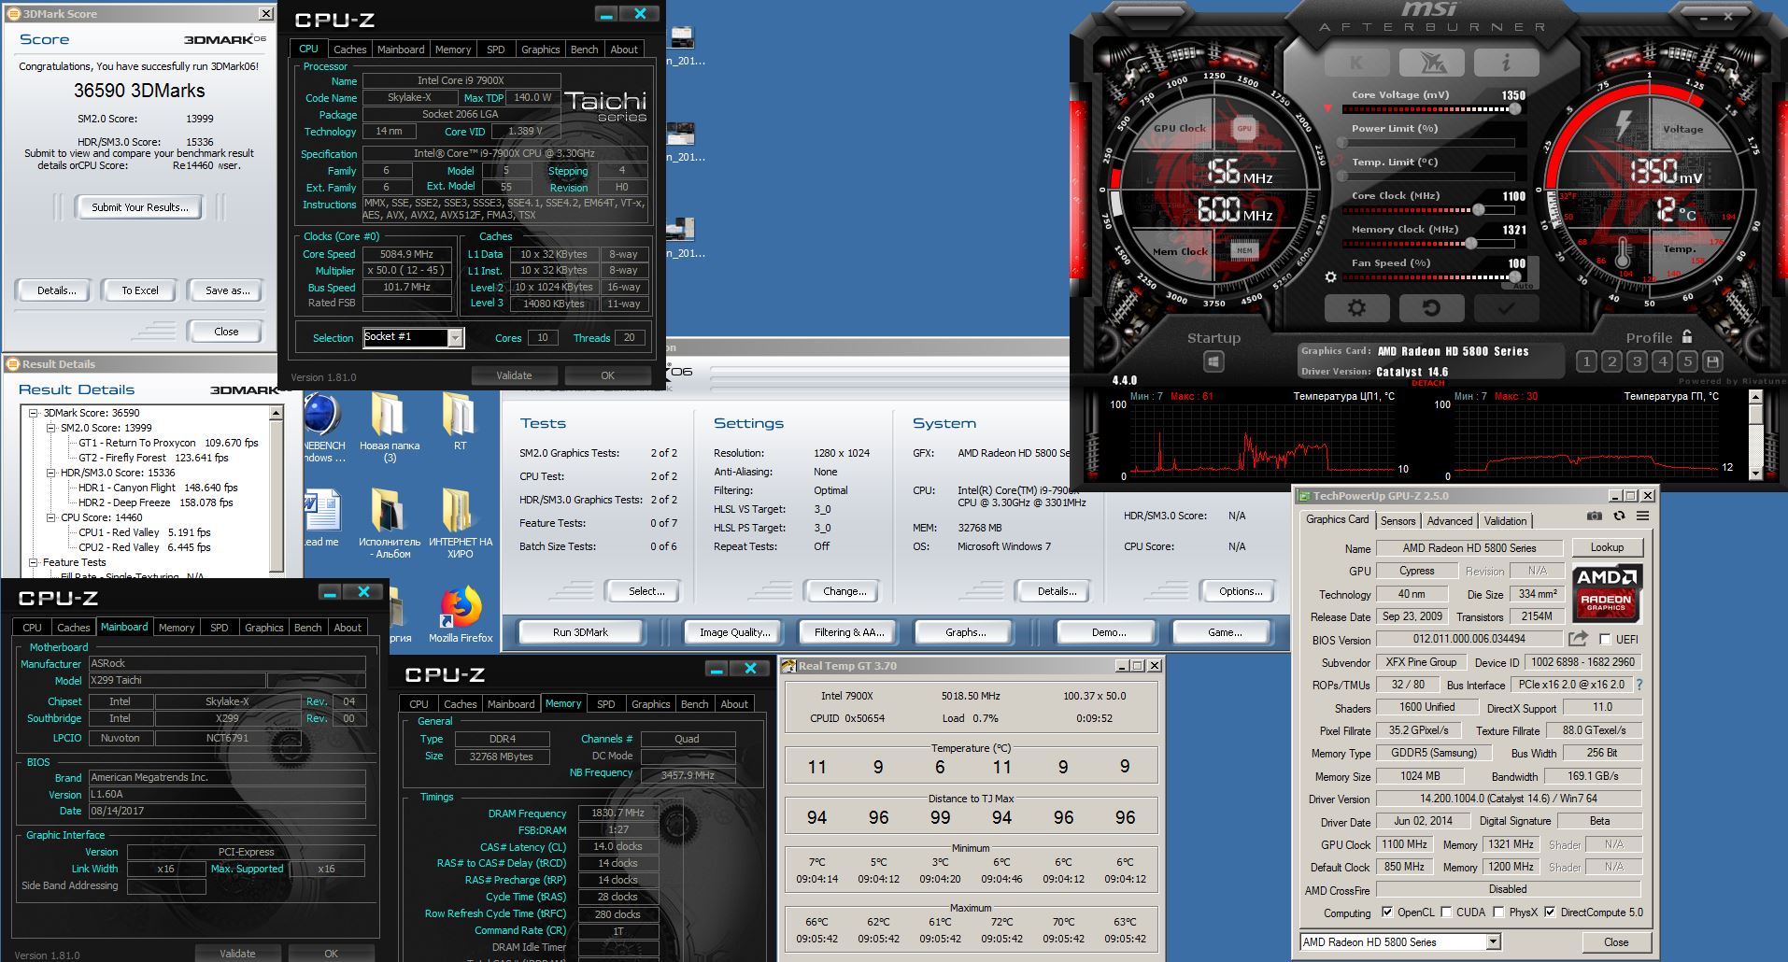The width and height of the screenshot is (1788, 962).
Task: Select Afterburner profile slot 4
Action: point(1662,361)
